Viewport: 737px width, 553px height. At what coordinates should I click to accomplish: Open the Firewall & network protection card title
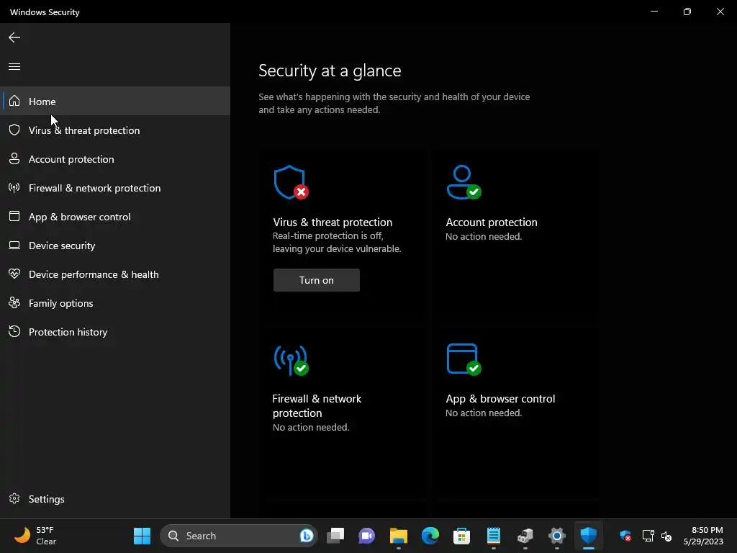[317, 405]
